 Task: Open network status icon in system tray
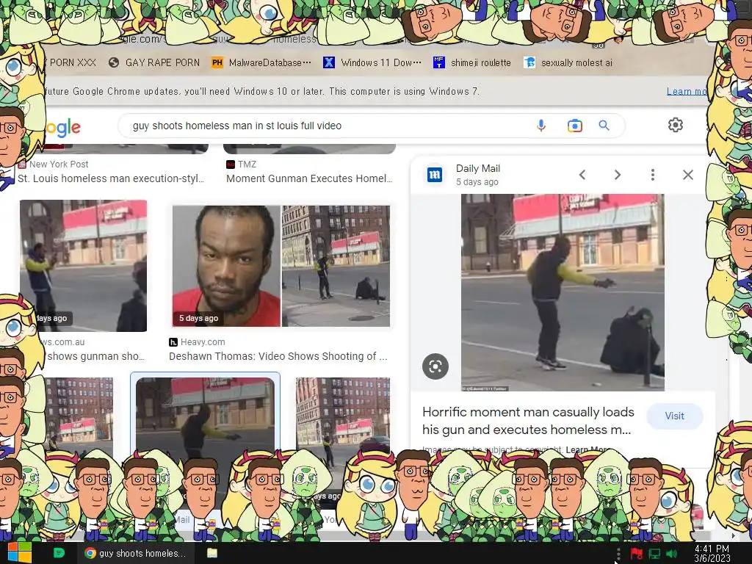point(654,554)
